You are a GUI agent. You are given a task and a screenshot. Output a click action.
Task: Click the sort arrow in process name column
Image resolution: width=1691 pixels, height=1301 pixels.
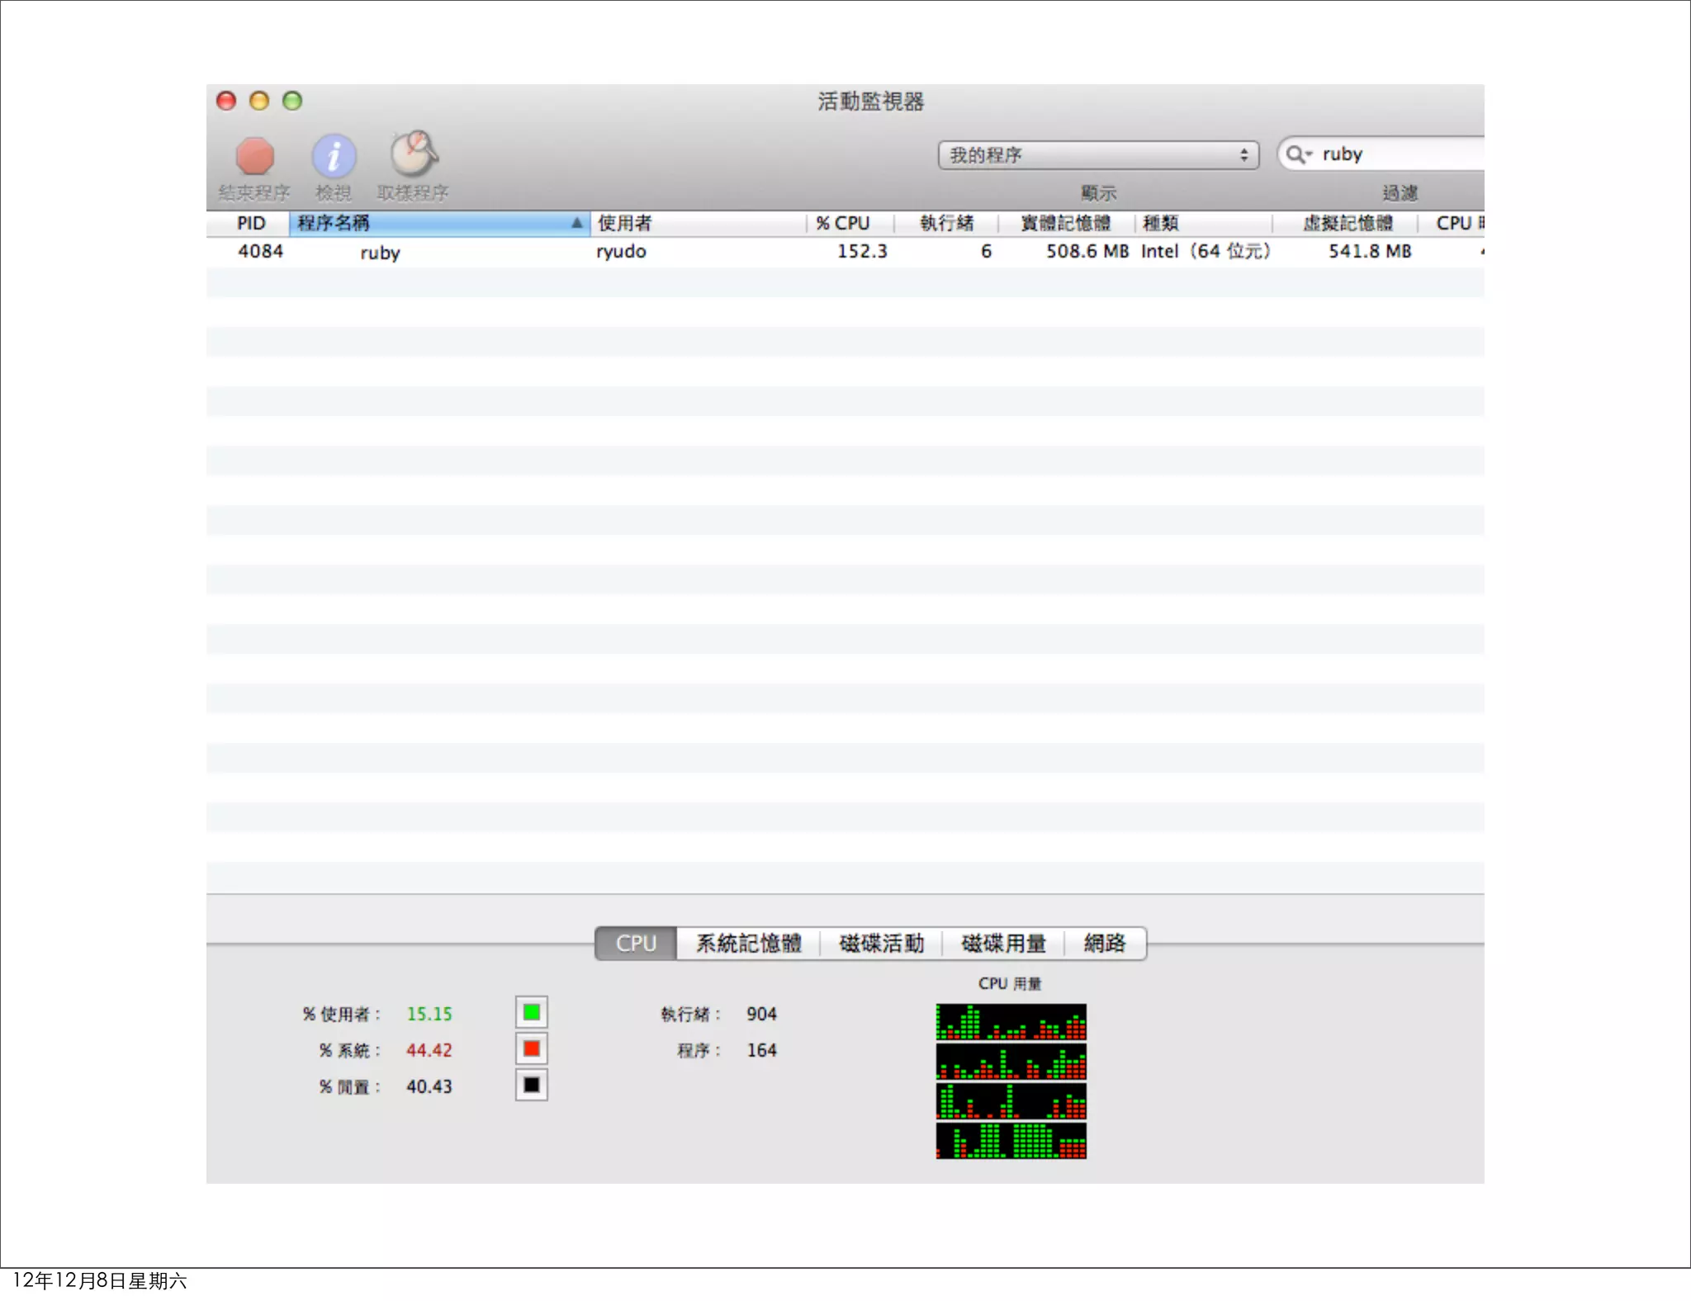click(x=576, y=223)
